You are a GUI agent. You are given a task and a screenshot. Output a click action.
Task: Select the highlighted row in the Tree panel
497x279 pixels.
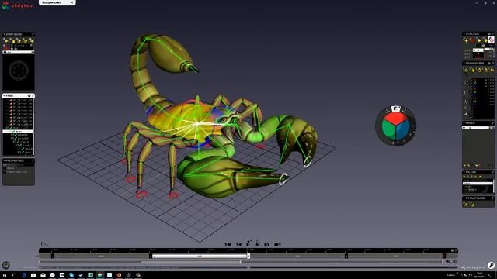point(18,131)
